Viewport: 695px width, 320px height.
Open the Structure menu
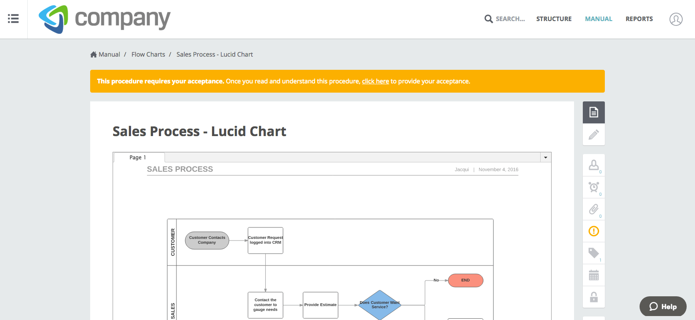coord(554,19)
